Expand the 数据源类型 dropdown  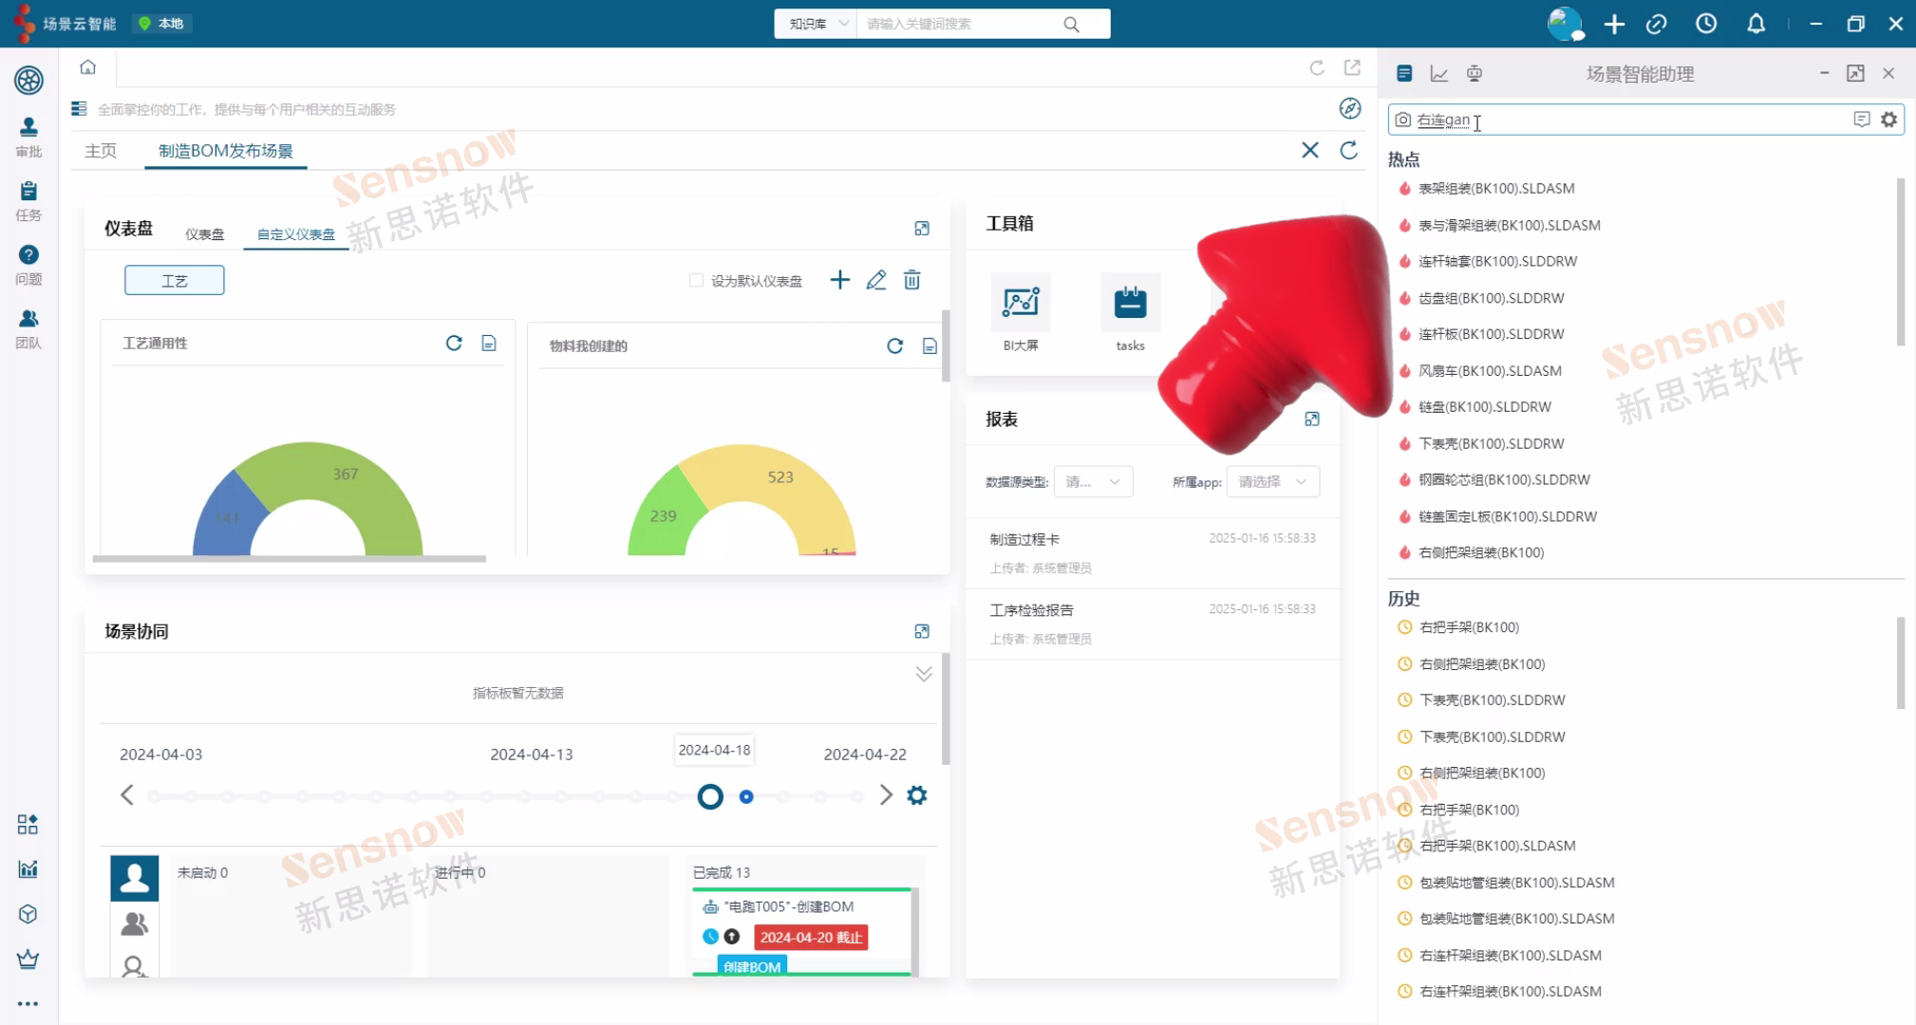[x=1093, y=482]
